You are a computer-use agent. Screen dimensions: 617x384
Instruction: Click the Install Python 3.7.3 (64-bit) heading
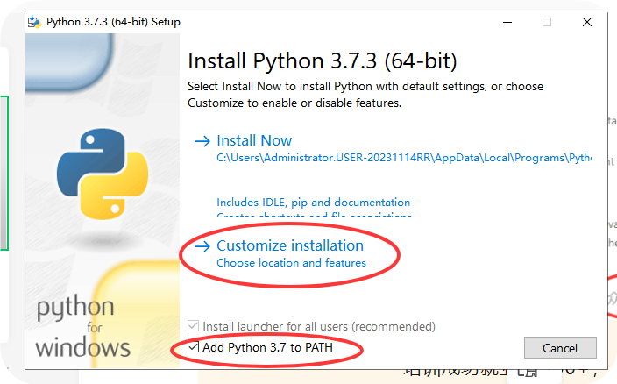pyautogui.click(x=323, y=61)
